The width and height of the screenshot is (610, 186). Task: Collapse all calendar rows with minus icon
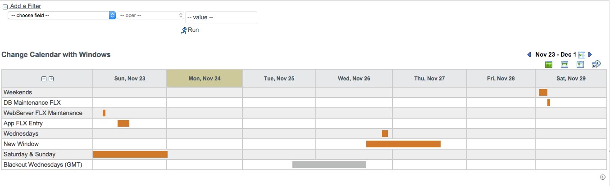[44, 79]
